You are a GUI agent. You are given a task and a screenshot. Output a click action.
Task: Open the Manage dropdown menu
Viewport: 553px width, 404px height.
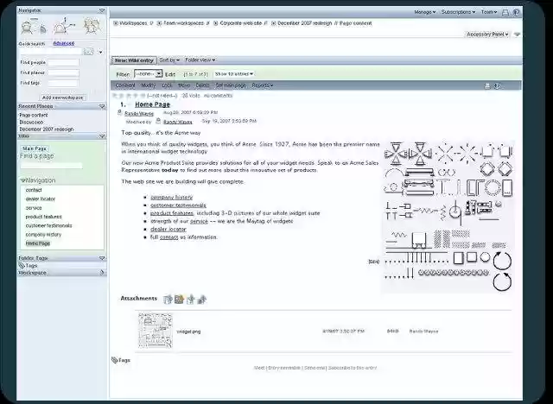tap(424, 12)
